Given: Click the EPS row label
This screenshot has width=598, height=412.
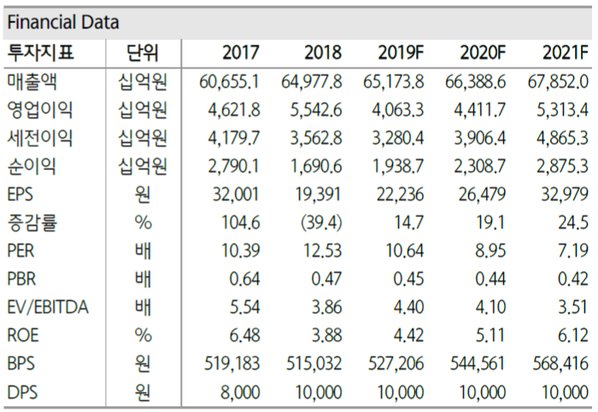Looking at the screenshot, I should [x=22, y=194].
